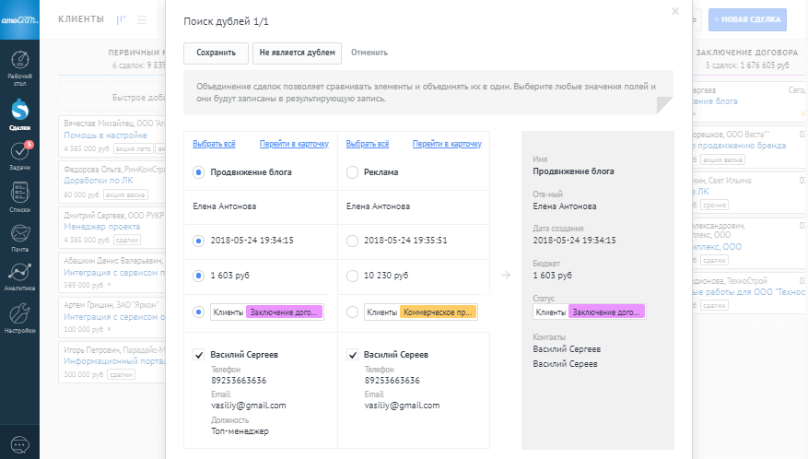Image resolution: width=808 pixels, height=459 pixels.
Task: Uncheck the Василий Сереев contact checkbox
Action: pos(352,354)
